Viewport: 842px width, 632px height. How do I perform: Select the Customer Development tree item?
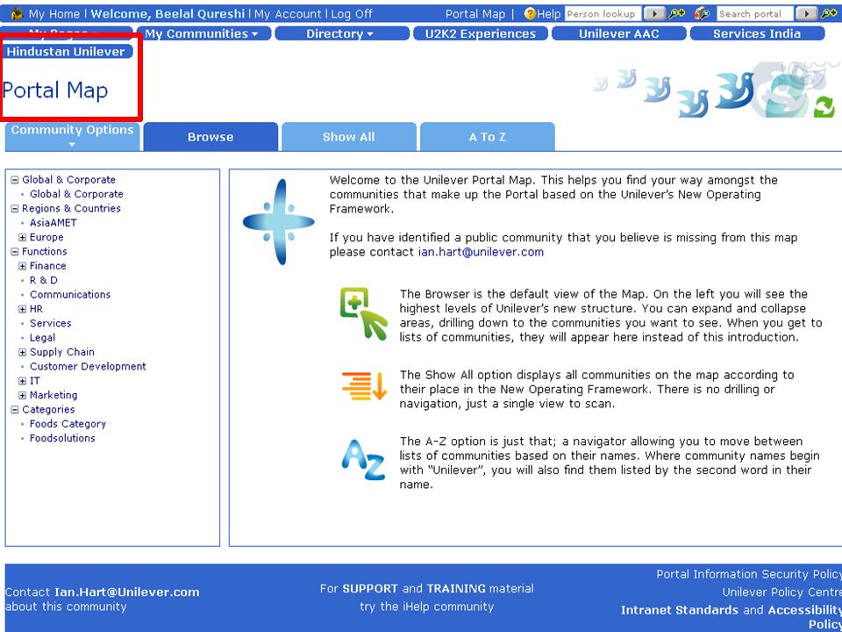[x=88, y=367]
